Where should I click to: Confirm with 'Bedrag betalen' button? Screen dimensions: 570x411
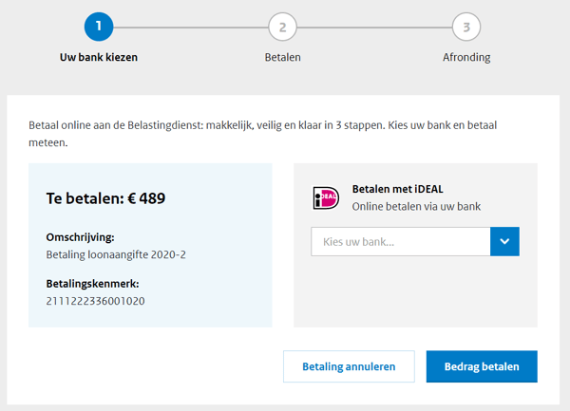(482, 366)
